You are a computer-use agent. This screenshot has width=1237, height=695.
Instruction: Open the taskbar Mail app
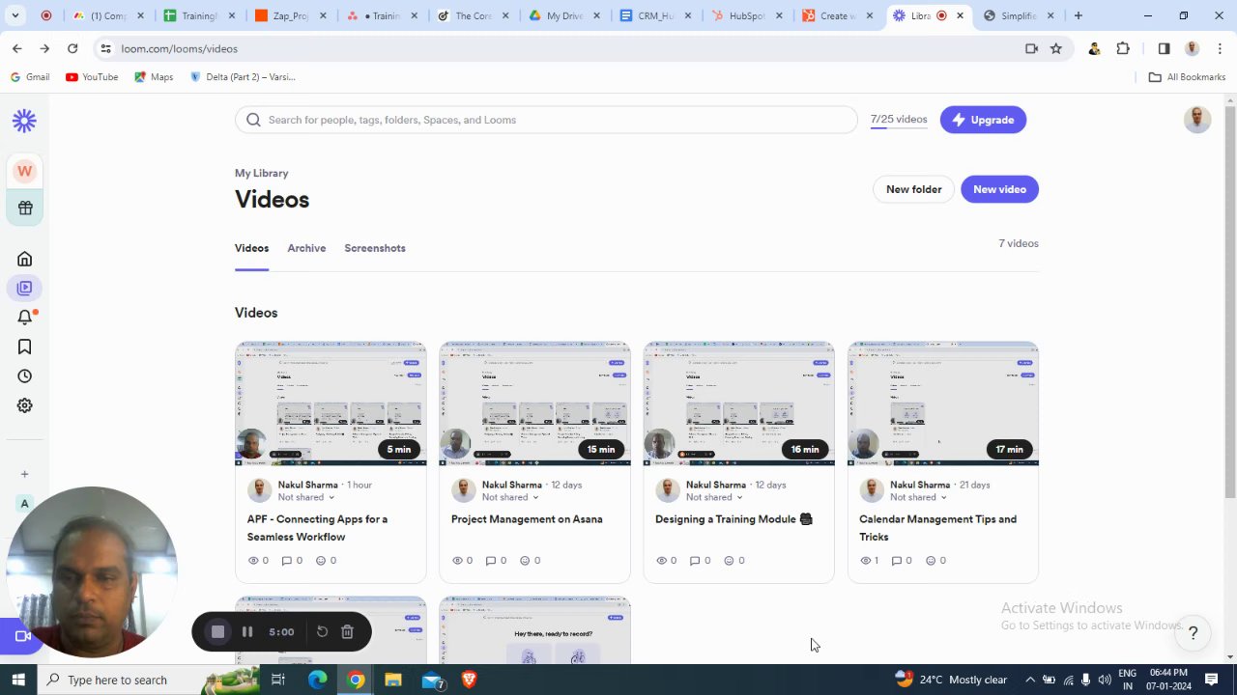pyautogui.click(x=432, y=680)
